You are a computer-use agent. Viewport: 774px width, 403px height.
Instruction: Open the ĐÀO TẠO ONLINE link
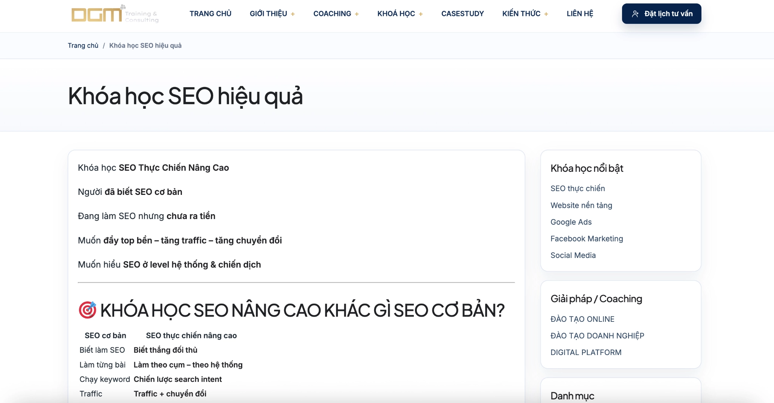[582, 319]
